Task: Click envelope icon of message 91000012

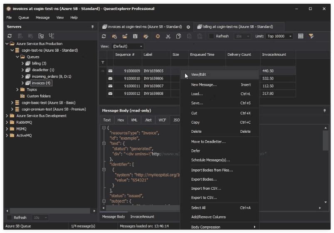Action: coord(110,93)
